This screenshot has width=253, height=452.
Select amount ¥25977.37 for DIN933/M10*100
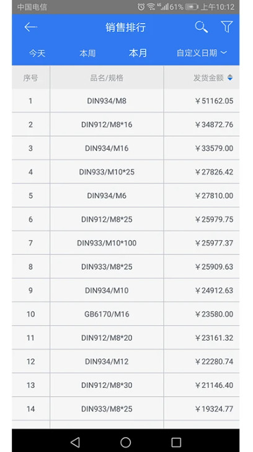pyautogui.click(x=214, y=243)
